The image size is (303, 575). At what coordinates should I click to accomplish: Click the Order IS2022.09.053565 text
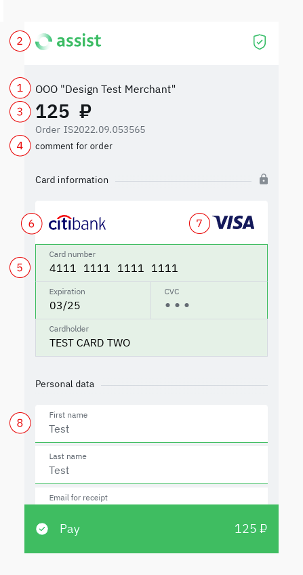(90, 130)
